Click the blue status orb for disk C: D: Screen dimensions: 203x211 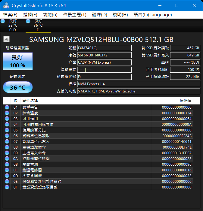[x=3, y=21]
